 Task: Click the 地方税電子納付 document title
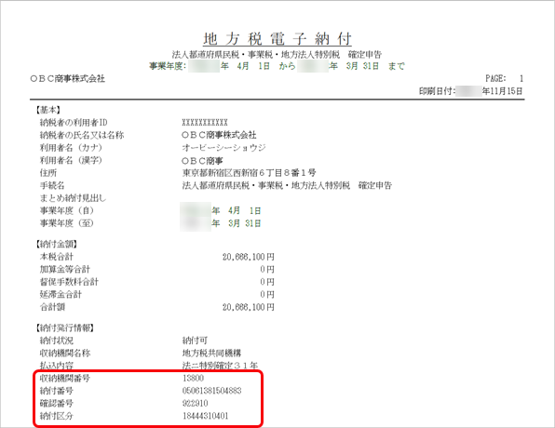point(277,38)
